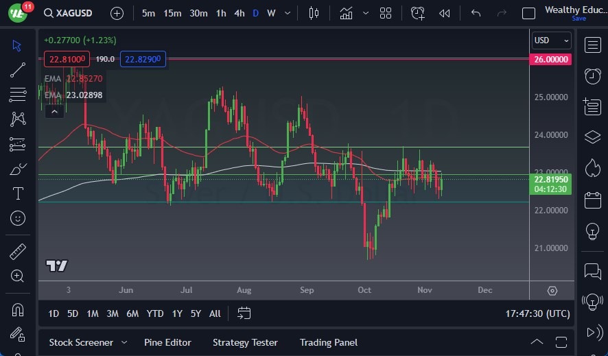Switch to the Strategy Tester tab
This screenshot has height=356, width=608.
[x=245, y=342]
